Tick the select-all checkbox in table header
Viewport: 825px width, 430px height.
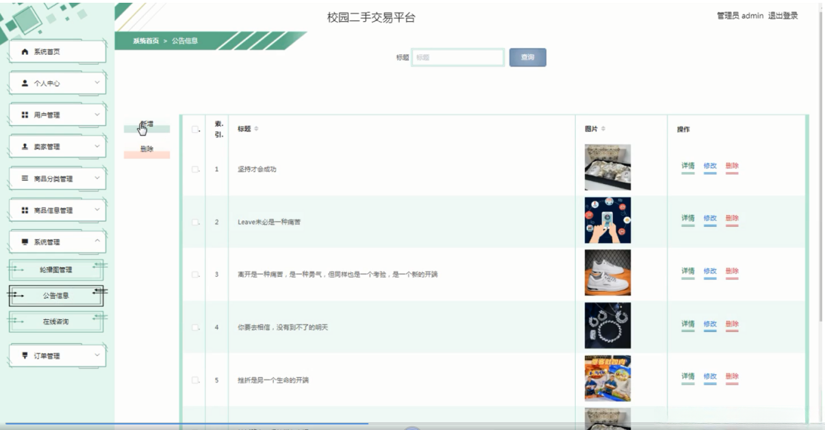click(195, 129)
